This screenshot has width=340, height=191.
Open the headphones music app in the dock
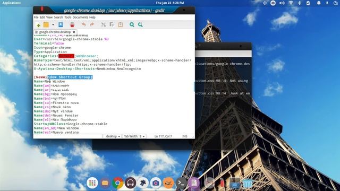[x=130, y=183]
